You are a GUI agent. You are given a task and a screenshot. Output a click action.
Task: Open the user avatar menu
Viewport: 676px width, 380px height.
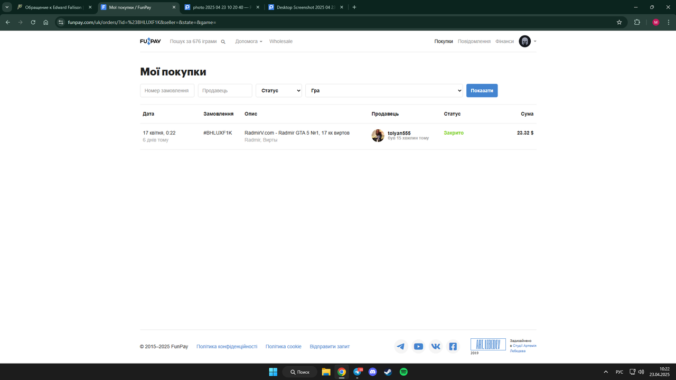(524, 41)
